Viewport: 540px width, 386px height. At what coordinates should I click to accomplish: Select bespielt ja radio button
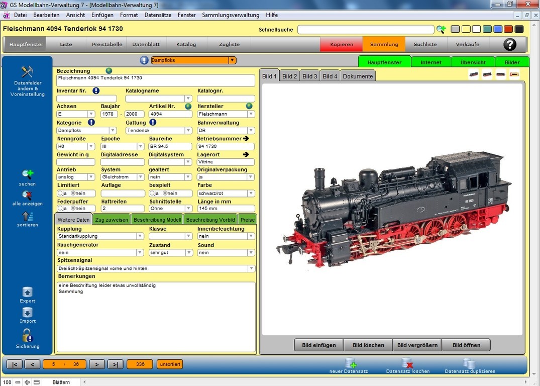(x=152, y=194)
